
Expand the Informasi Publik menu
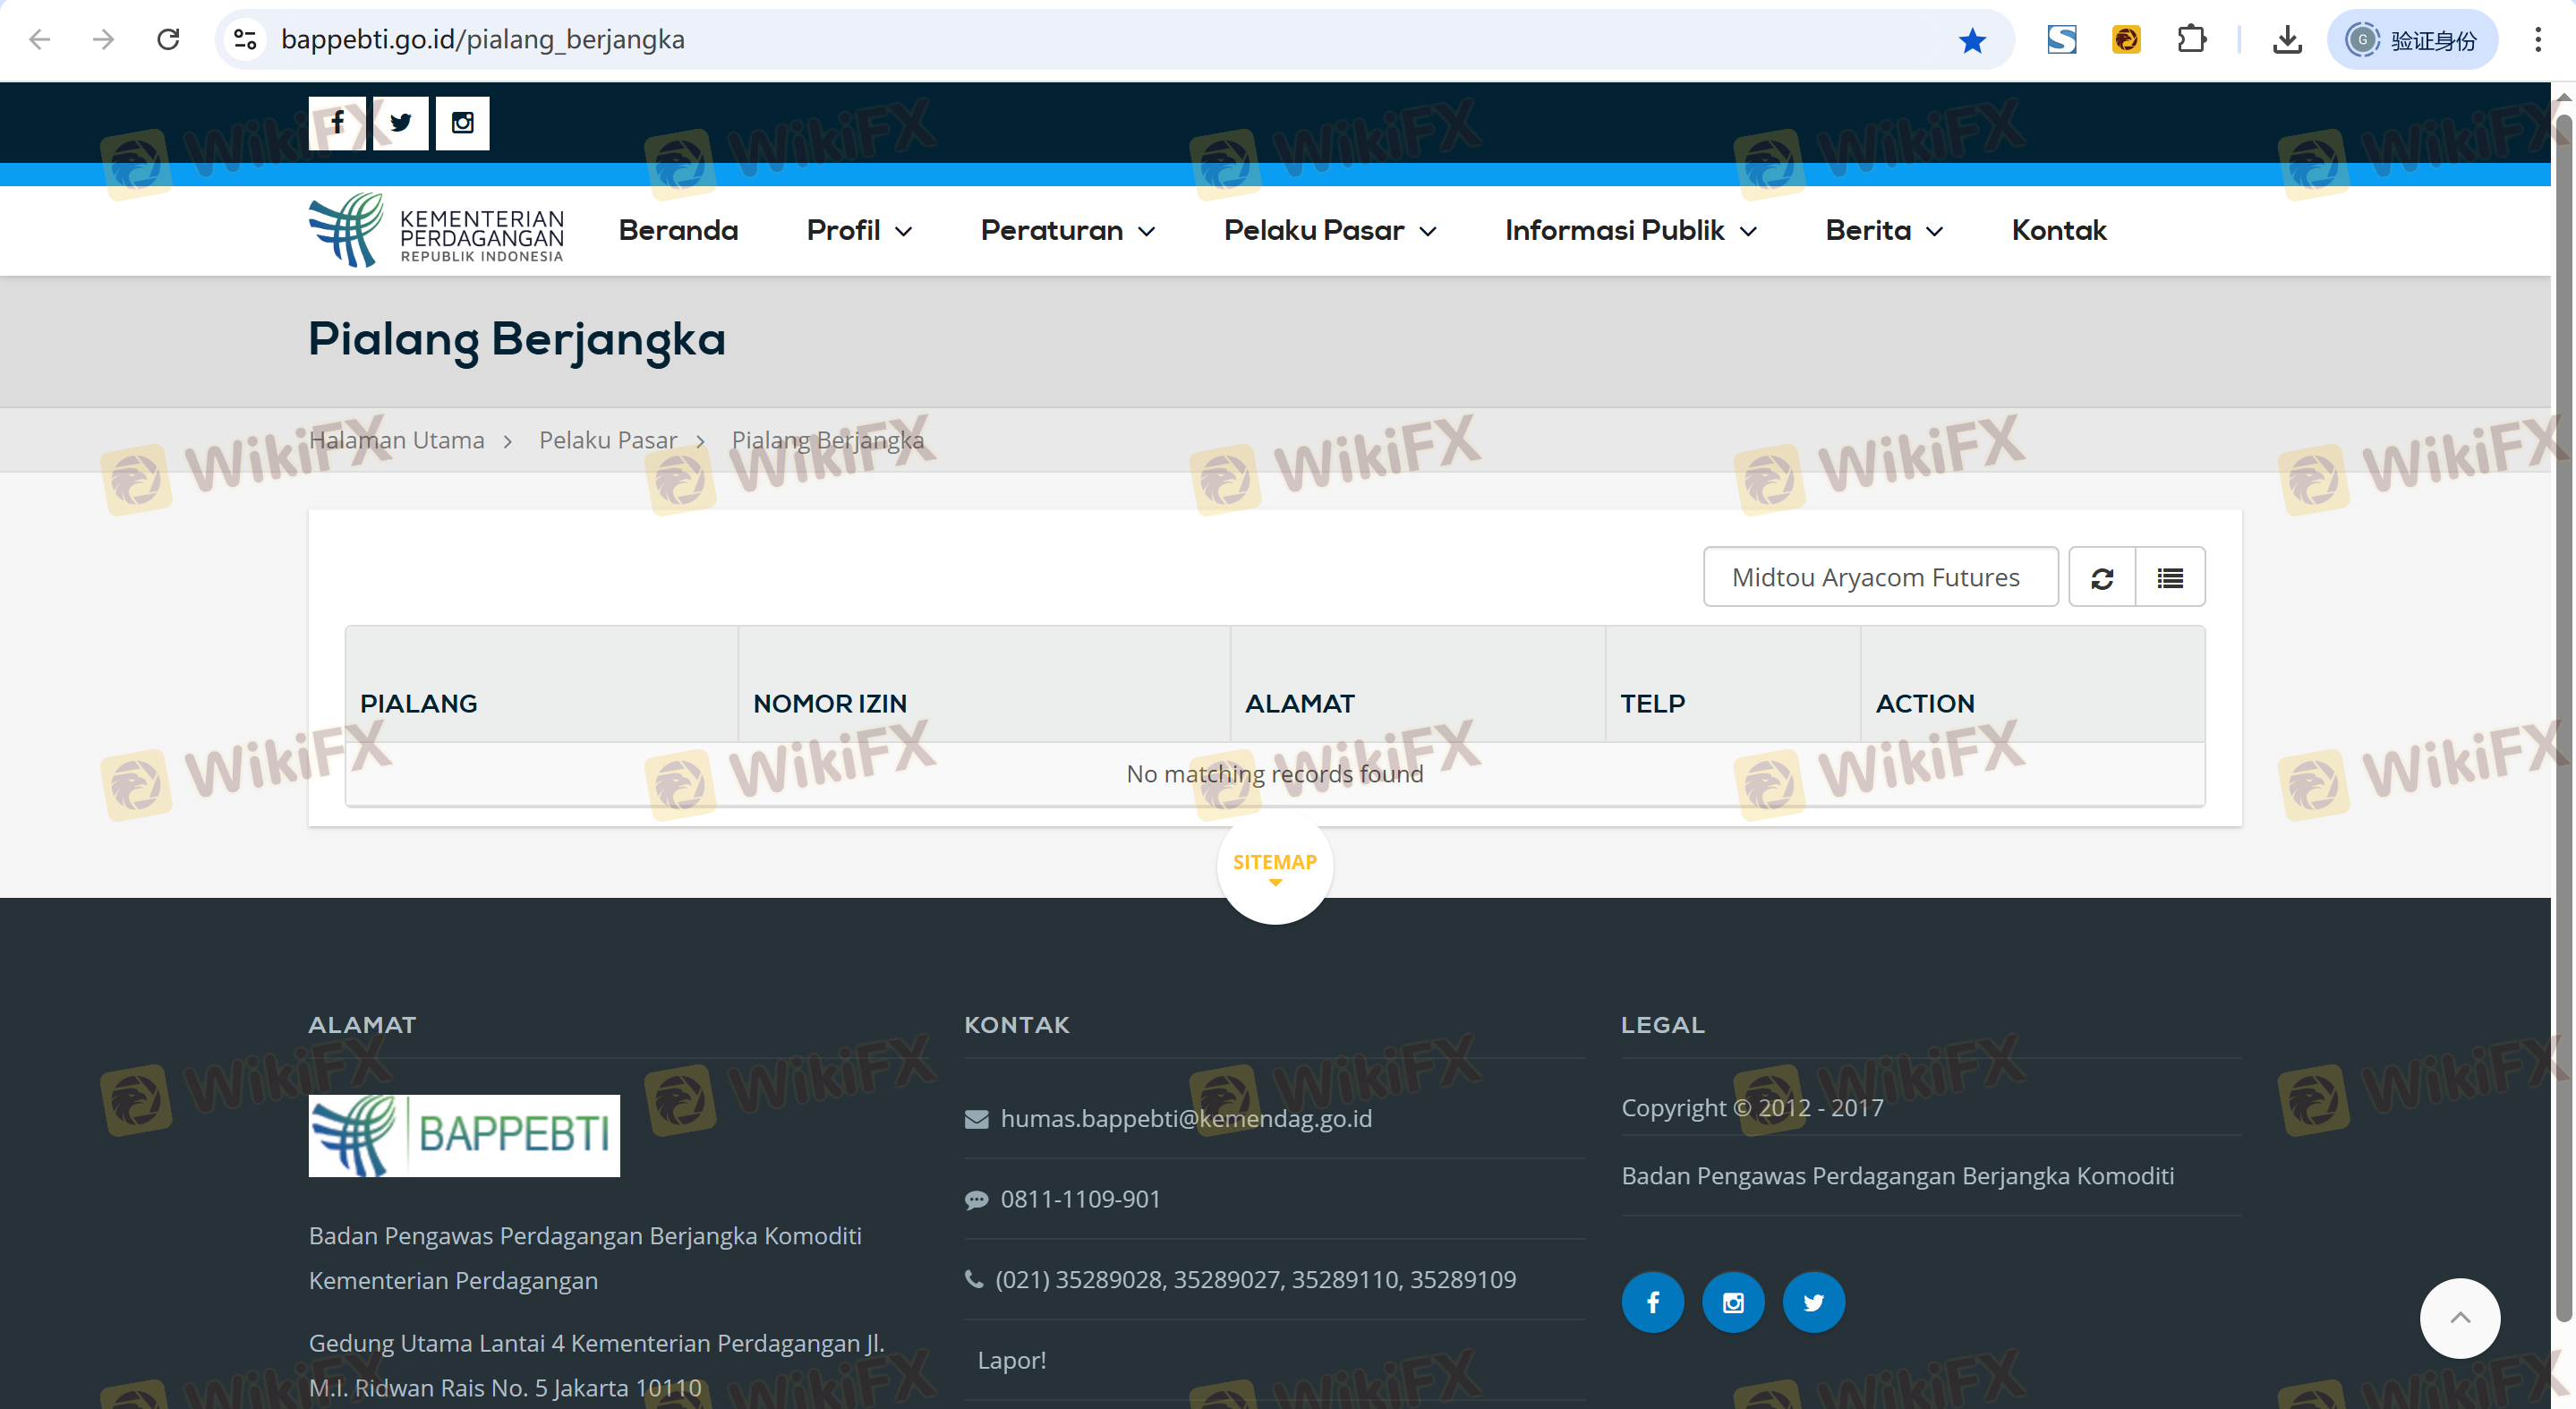(1630, 230)
